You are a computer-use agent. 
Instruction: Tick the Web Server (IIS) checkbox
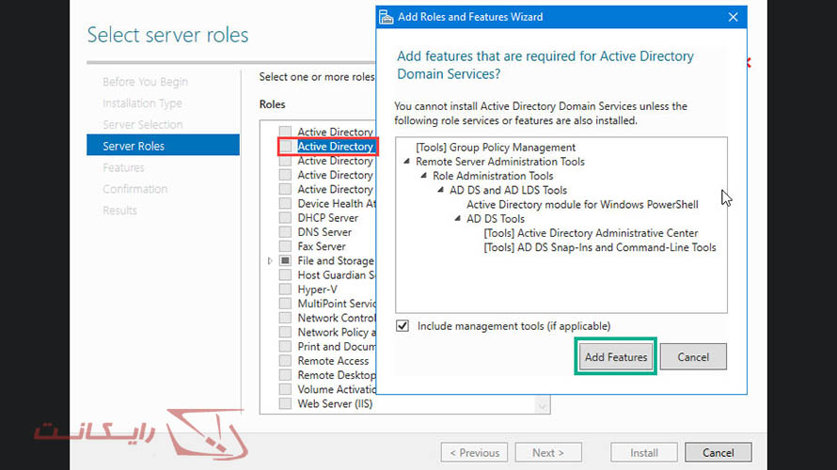point(285,404)
